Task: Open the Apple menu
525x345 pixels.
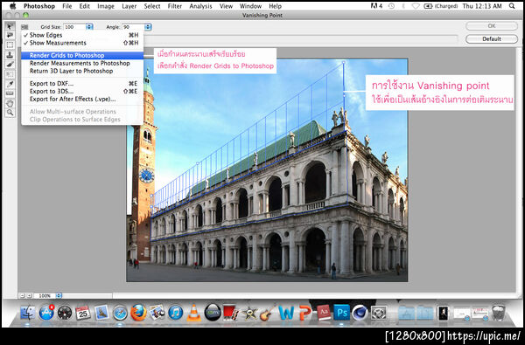Action: click(x=13, y=6)
